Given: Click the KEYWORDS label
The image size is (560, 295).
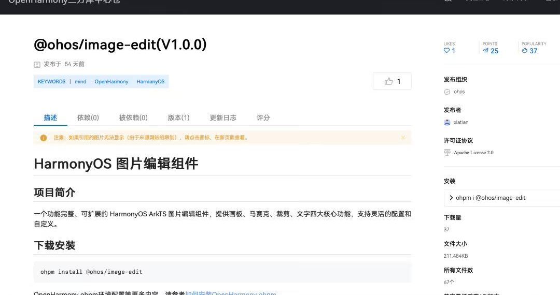Looking at the screenshot, I should click(52, 82).
